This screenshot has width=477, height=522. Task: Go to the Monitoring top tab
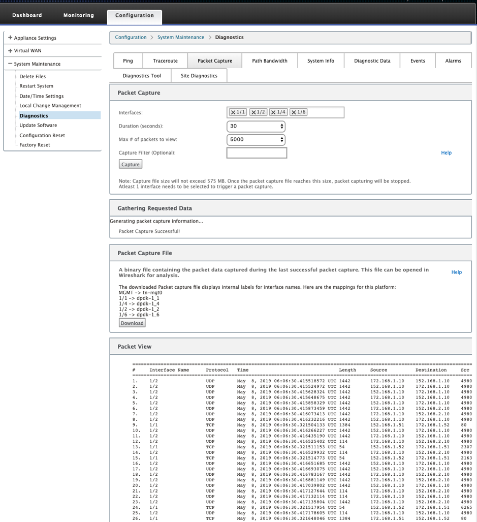point(79,15)
